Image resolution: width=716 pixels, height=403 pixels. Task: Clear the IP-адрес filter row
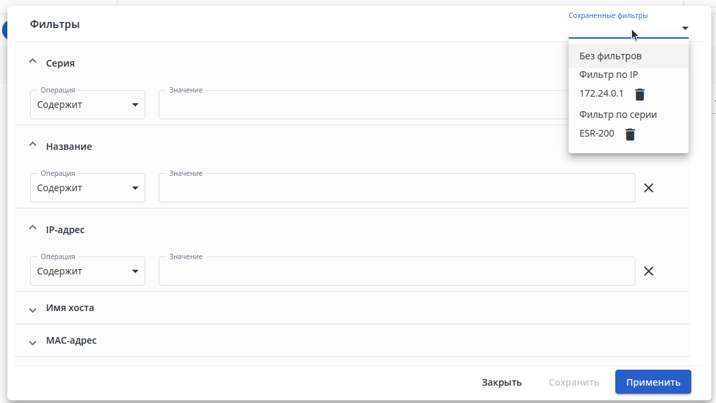[x=648, y=271]
